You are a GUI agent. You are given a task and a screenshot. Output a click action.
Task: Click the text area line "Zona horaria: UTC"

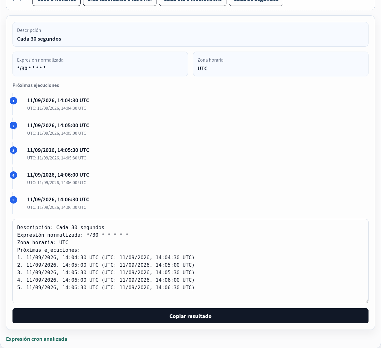[x=43, y=243]
